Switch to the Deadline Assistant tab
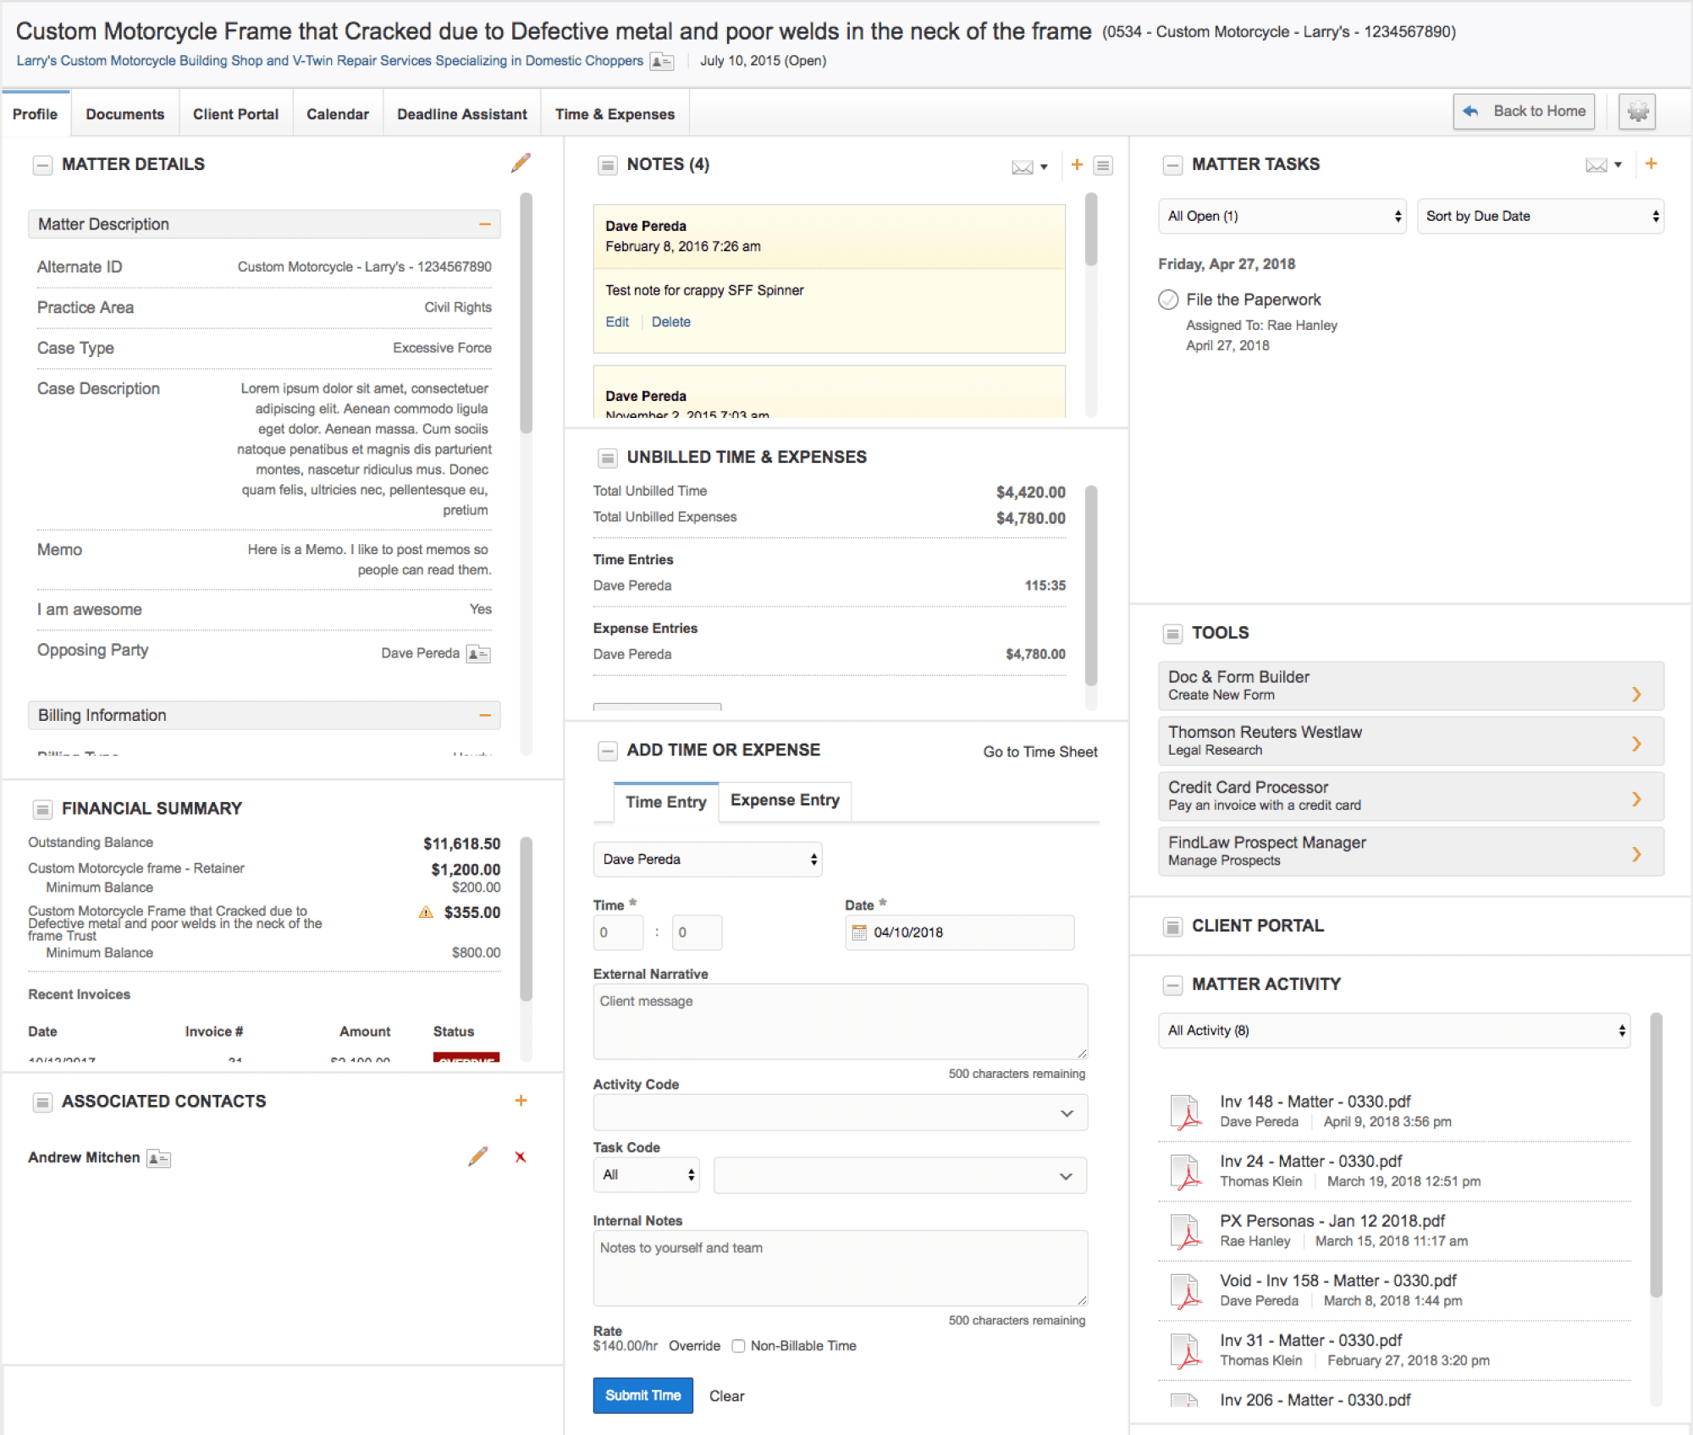The height and width of the screenshot is (1435, 1693). (462, 114)
